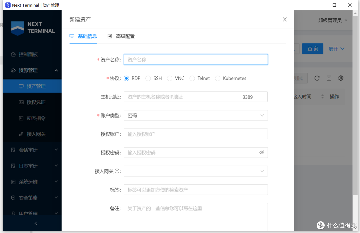Focus the 资产名称 input field

click(x=196, y=59)
